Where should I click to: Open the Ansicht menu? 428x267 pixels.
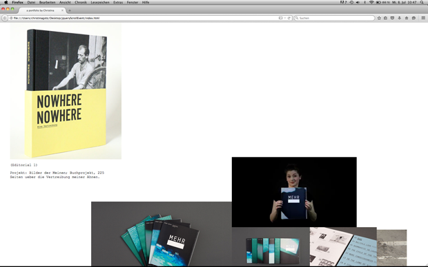point(65,2)
